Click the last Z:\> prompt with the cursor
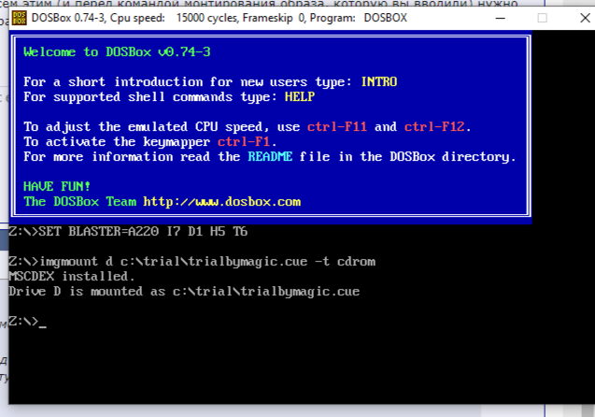Viewport: 595px width, 417px height. coord(28,322)
